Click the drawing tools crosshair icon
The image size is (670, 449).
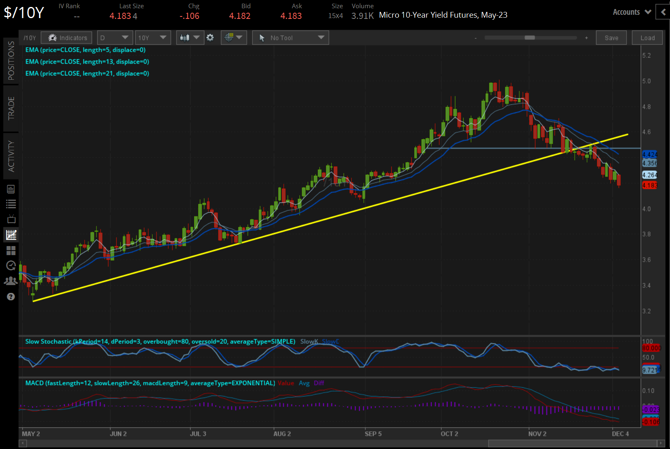[x=231, y=37]
